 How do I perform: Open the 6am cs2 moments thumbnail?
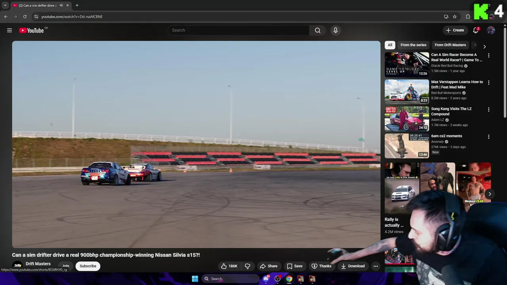coord(407,145)
